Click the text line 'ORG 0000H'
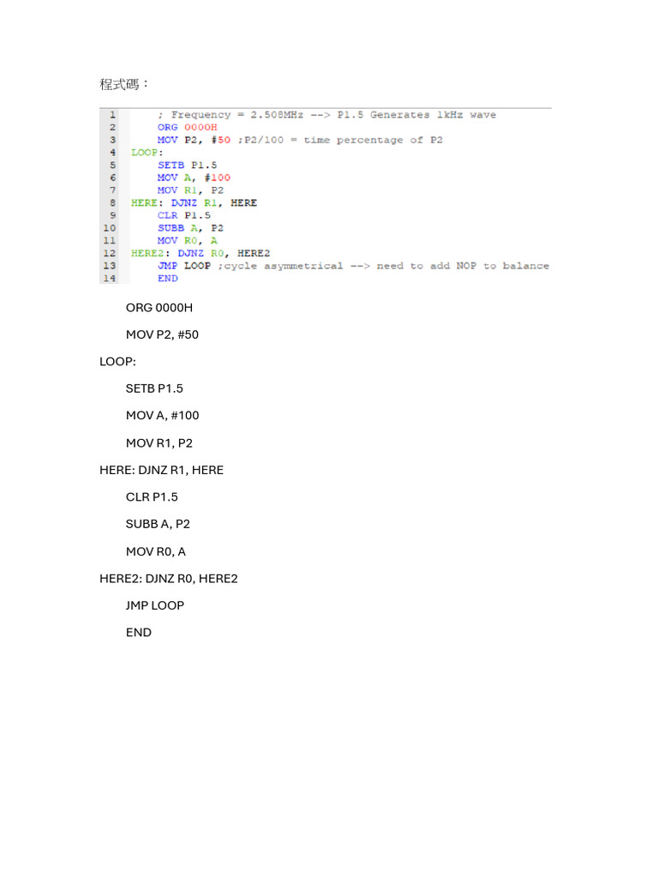The width and height of the screenshot is (658, 878). [x=159, y=308]
